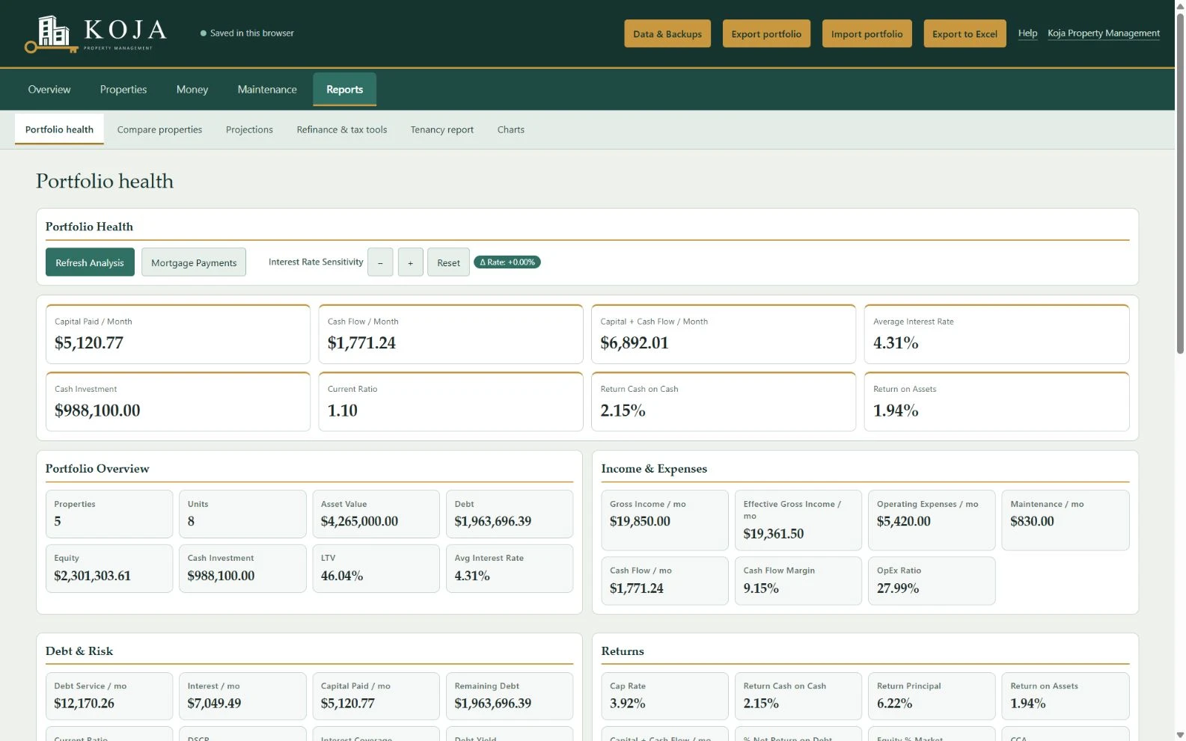Click the Cash Flow / Month value $1,771.24

point(361,343)
